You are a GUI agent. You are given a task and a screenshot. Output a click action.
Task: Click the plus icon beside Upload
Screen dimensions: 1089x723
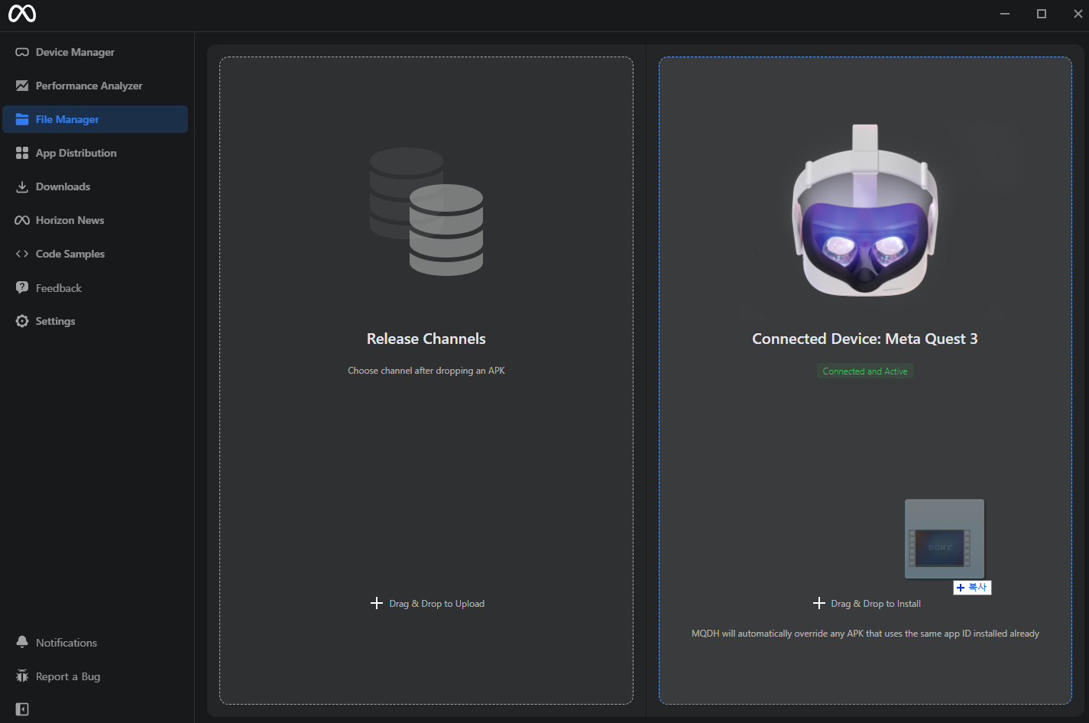pyautogui.click(x=377, y=603)
